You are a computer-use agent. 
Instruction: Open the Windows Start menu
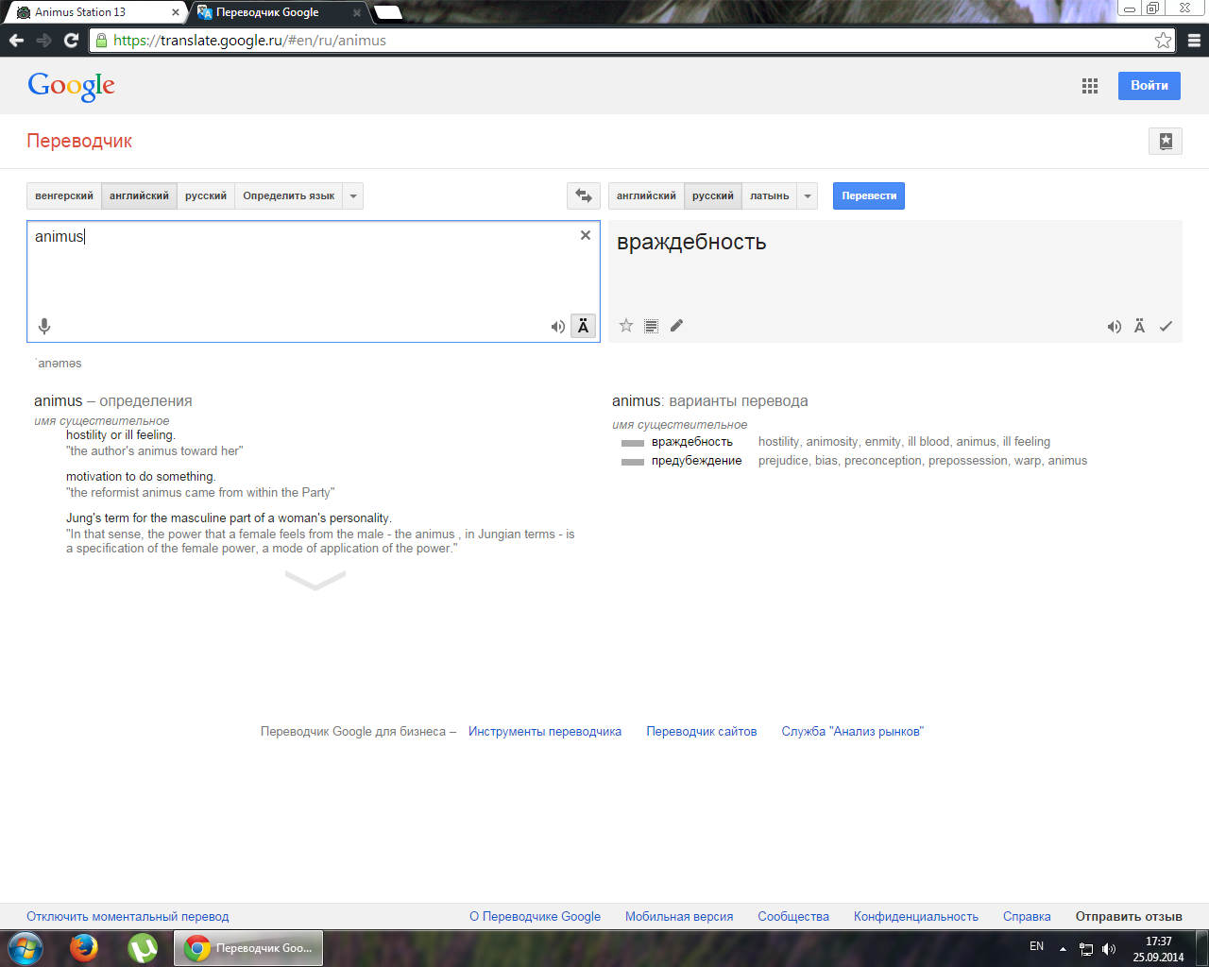click(25, 948)
